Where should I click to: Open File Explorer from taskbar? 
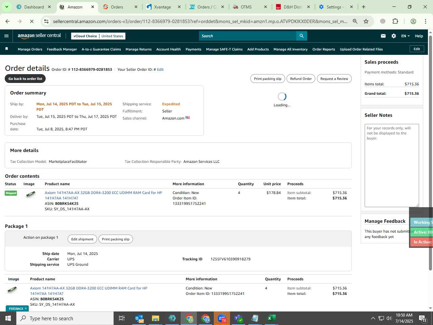155,318
